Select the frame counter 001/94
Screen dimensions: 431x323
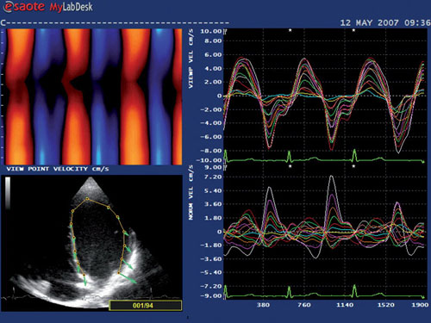tap(146, 306)
